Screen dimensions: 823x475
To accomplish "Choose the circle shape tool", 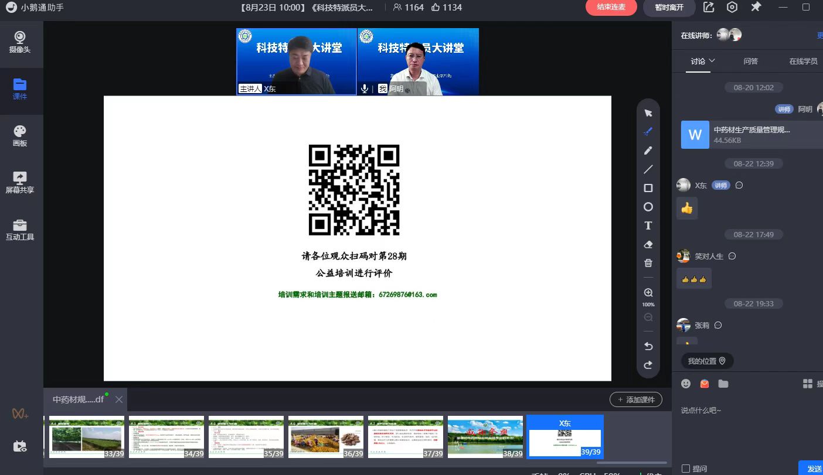I will [x=648, y=207].
